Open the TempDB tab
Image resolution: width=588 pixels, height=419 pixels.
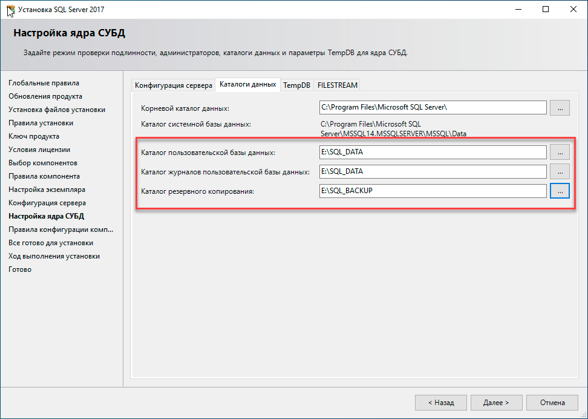click(296, 85)
